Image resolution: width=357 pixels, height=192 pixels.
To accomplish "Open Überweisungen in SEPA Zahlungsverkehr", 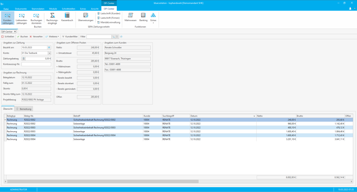I will point(86,17).
